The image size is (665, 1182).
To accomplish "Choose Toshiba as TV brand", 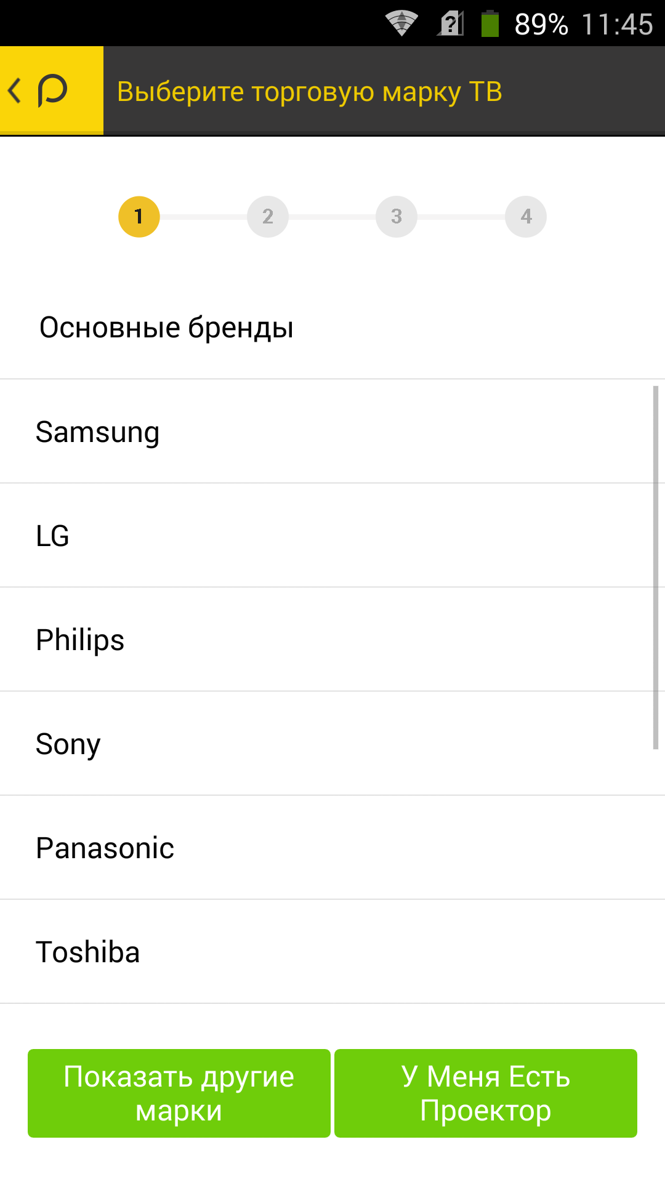I will pyautogui.click(x=332, y=952).
